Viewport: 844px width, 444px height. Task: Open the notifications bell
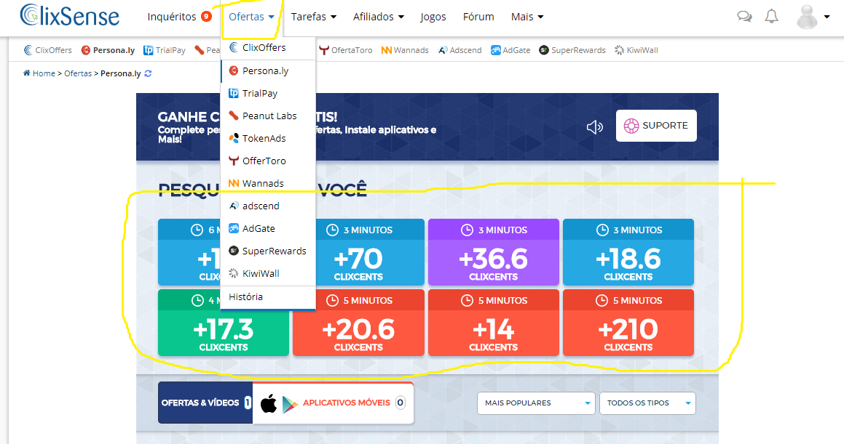[772, 17]
